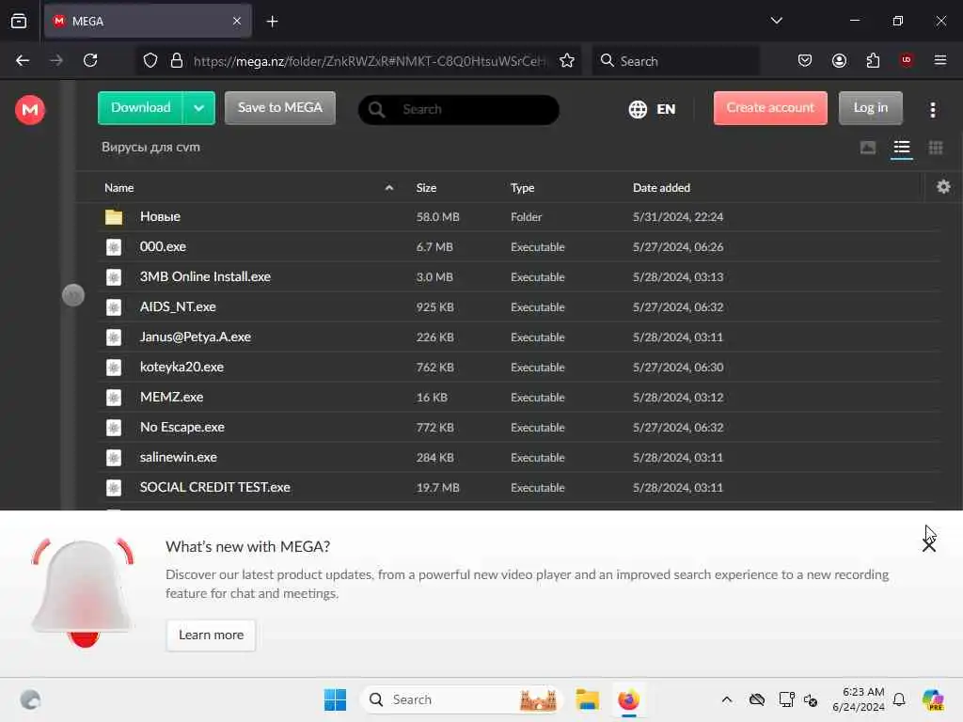963x722 pixels.
Task: Click the site security padlock icon
Action: point(177,60)
